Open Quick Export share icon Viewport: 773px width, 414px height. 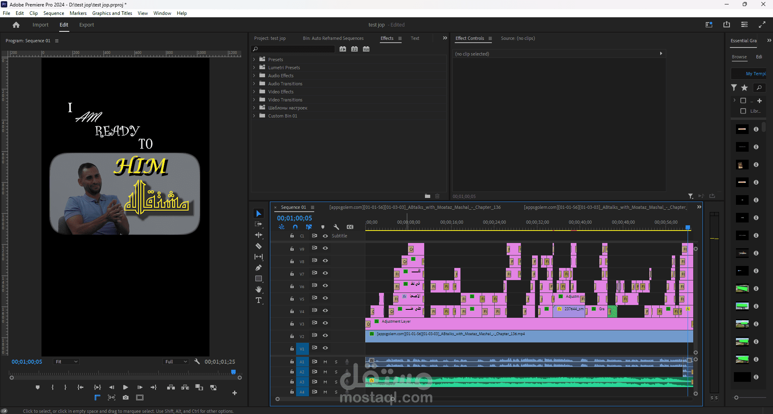[x=727, y=25]
